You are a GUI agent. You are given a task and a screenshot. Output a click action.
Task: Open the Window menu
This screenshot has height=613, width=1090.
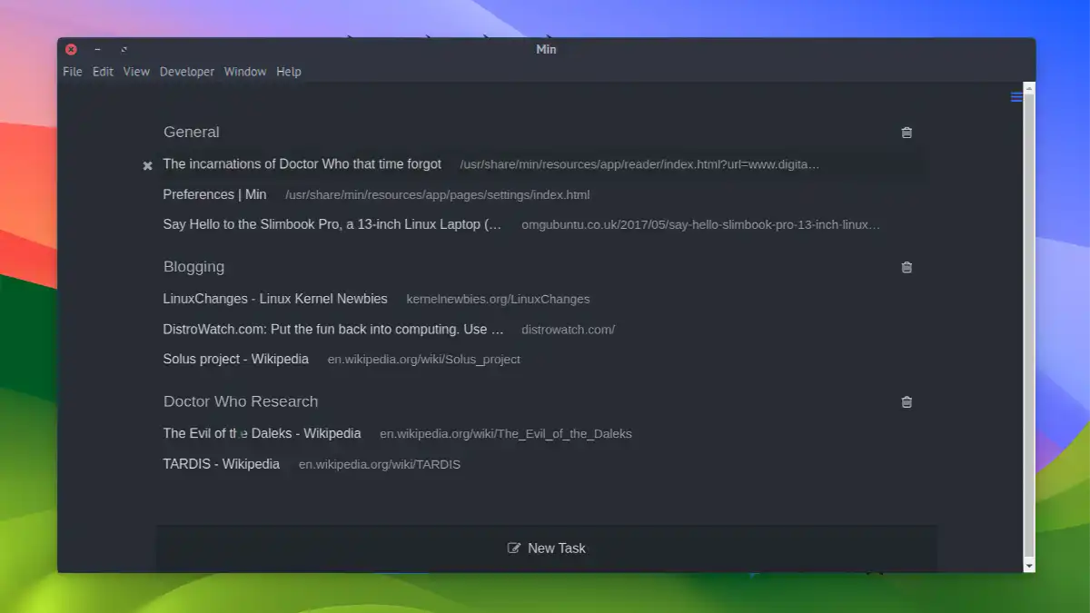tap(244, 71)
